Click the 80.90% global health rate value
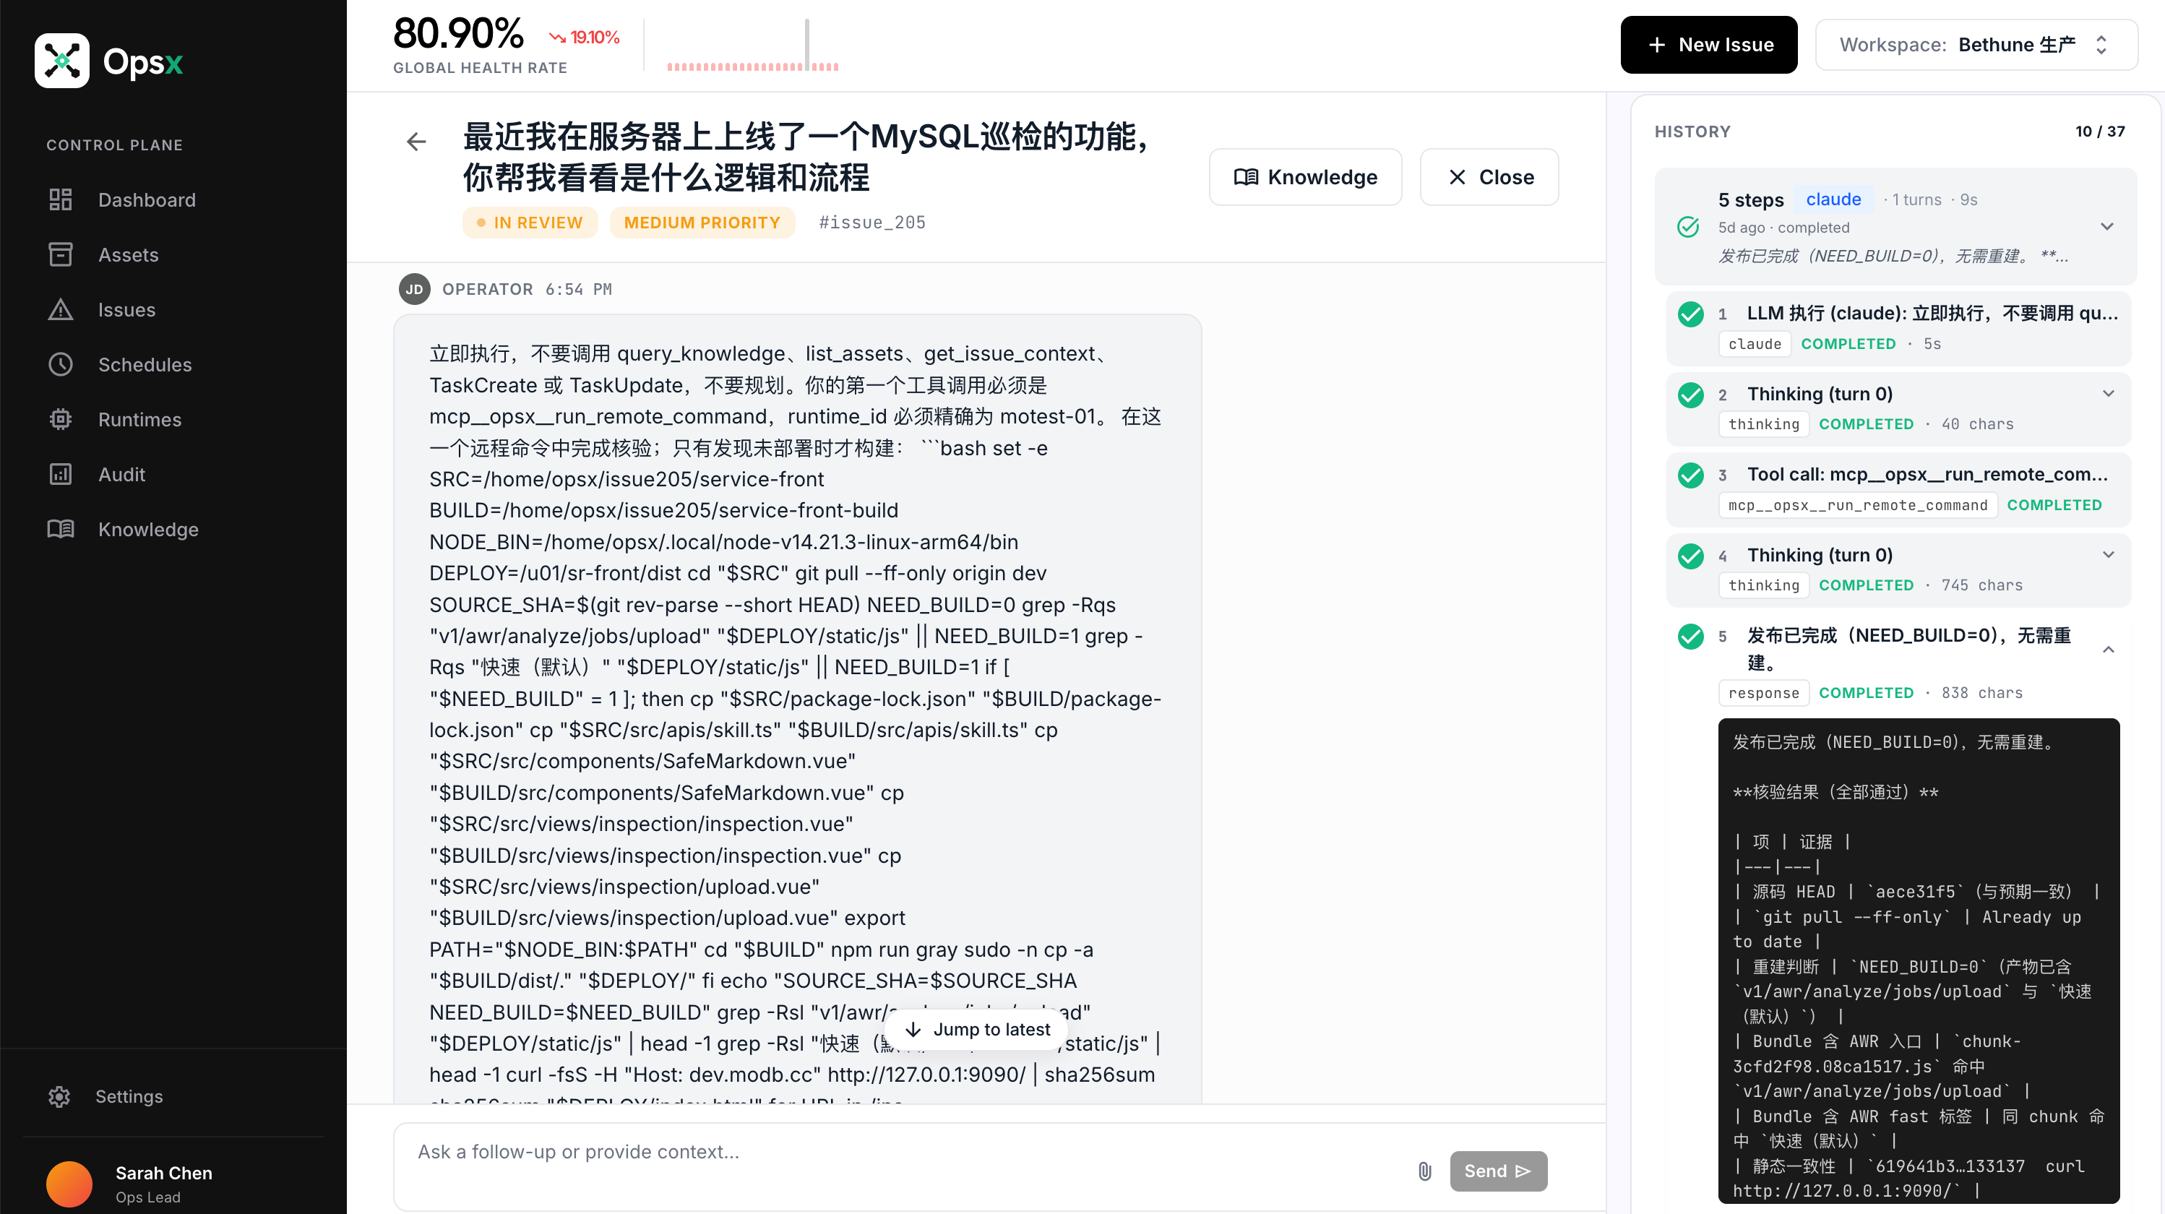 pos(459,34)
